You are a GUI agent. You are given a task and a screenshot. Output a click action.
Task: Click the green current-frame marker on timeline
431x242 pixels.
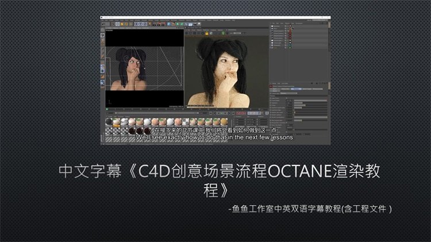click(107, 109)
